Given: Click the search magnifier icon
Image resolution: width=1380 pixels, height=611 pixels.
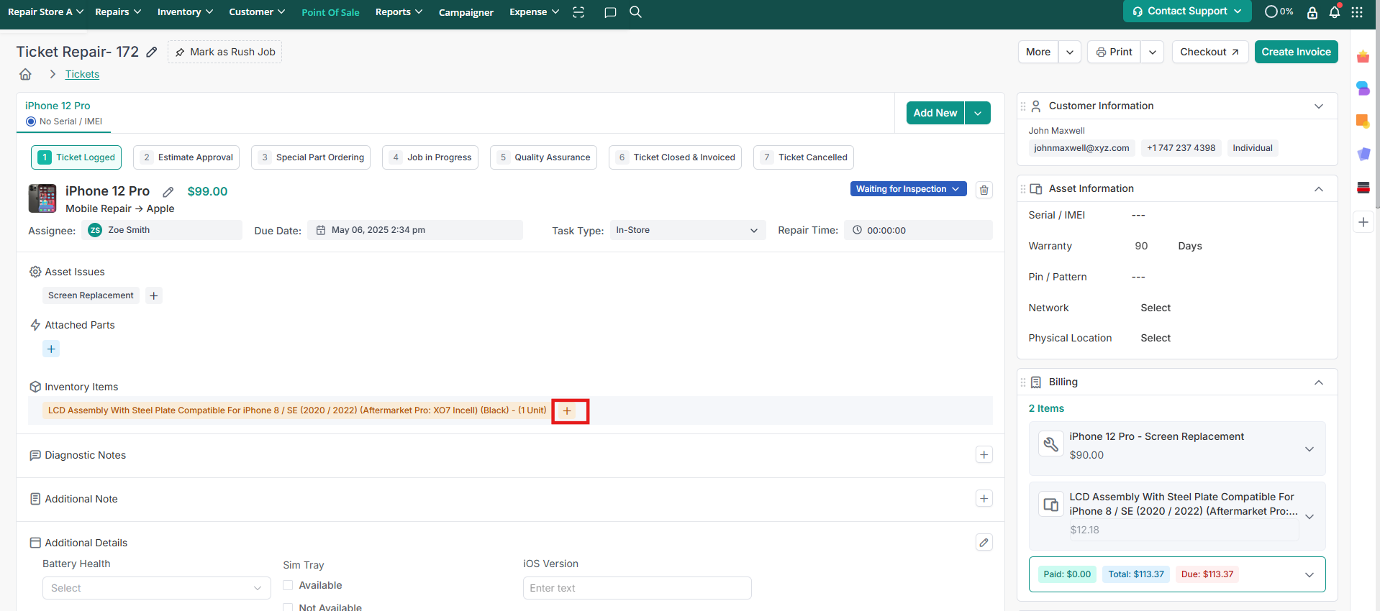Looking at the screenshot, I should [635, 12].
